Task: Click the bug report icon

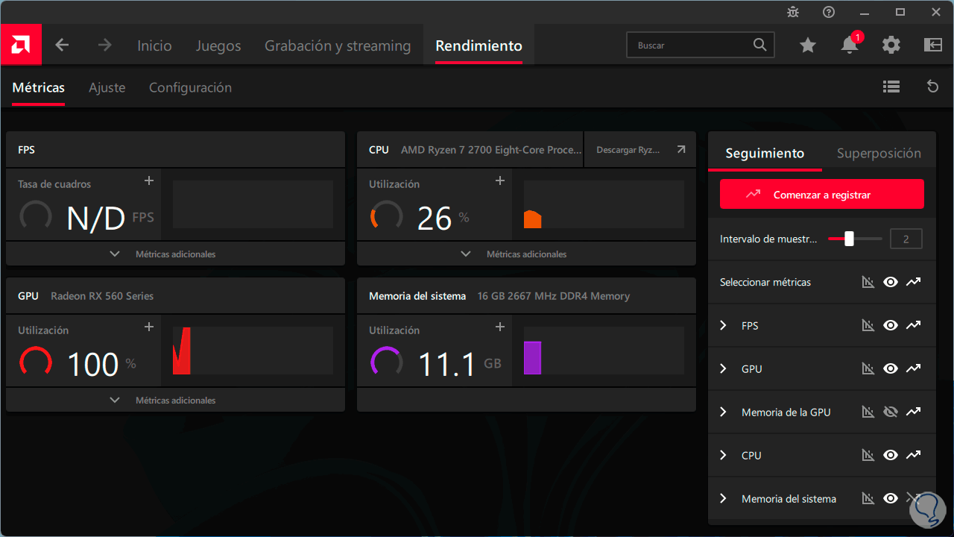Action: 792,12
